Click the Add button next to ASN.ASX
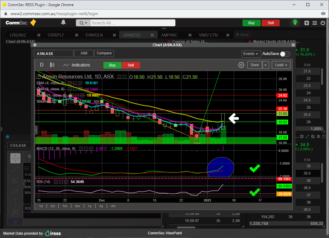 pos(84,53)
